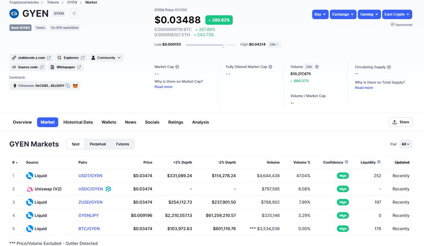
Task: Open the Socials tab
Action: 152,122
